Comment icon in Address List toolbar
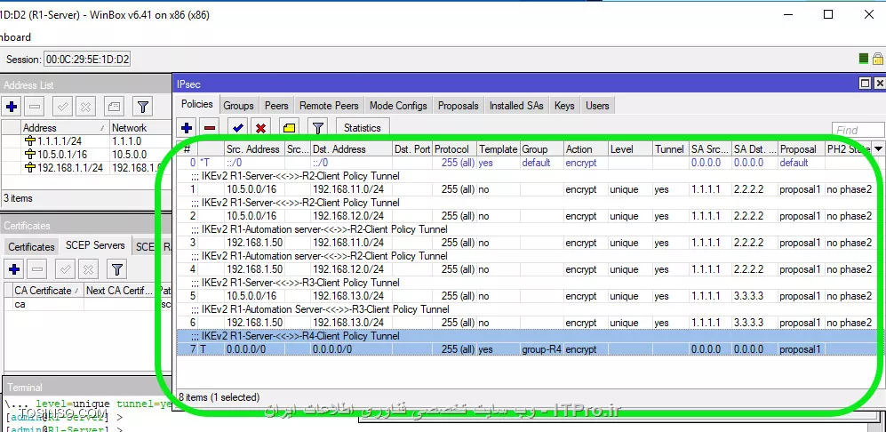 click(114, 106)
